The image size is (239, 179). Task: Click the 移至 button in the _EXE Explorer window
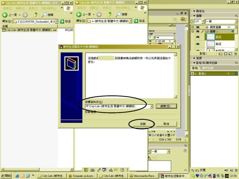tap(65, 21)
